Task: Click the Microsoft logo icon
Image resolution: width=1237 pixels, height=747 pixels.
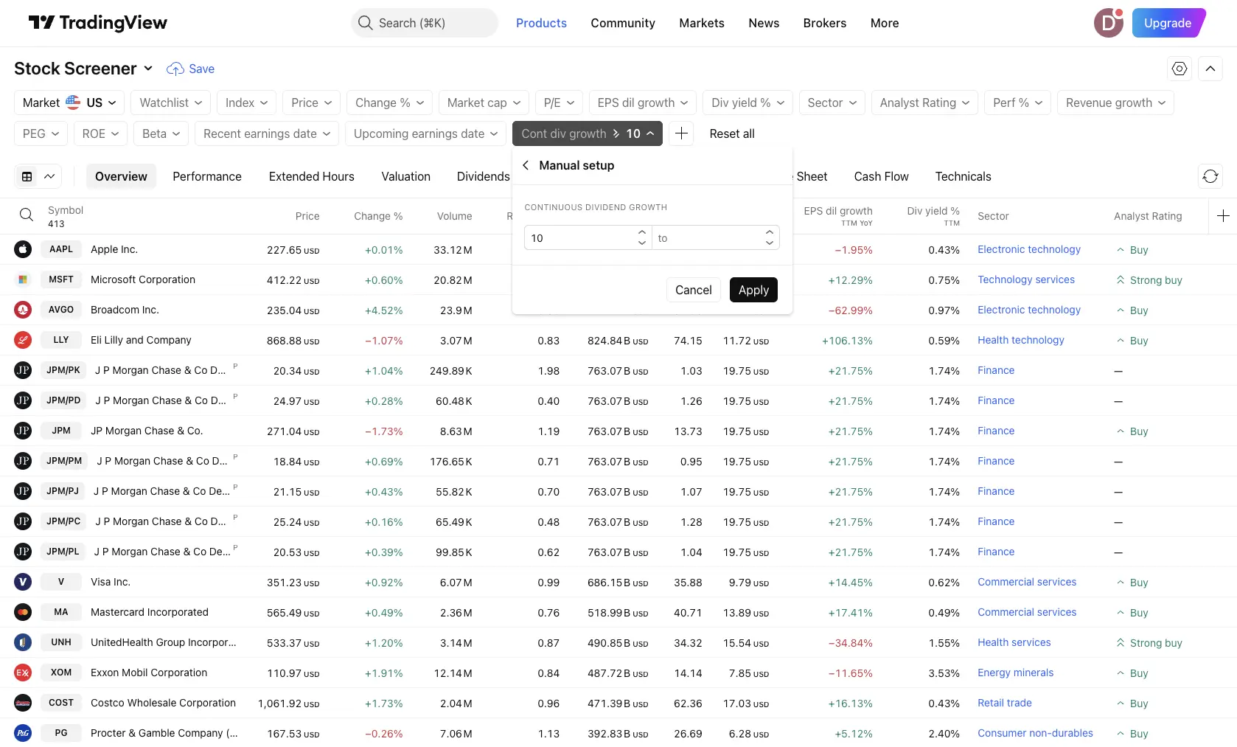Action: coord(23,279)
